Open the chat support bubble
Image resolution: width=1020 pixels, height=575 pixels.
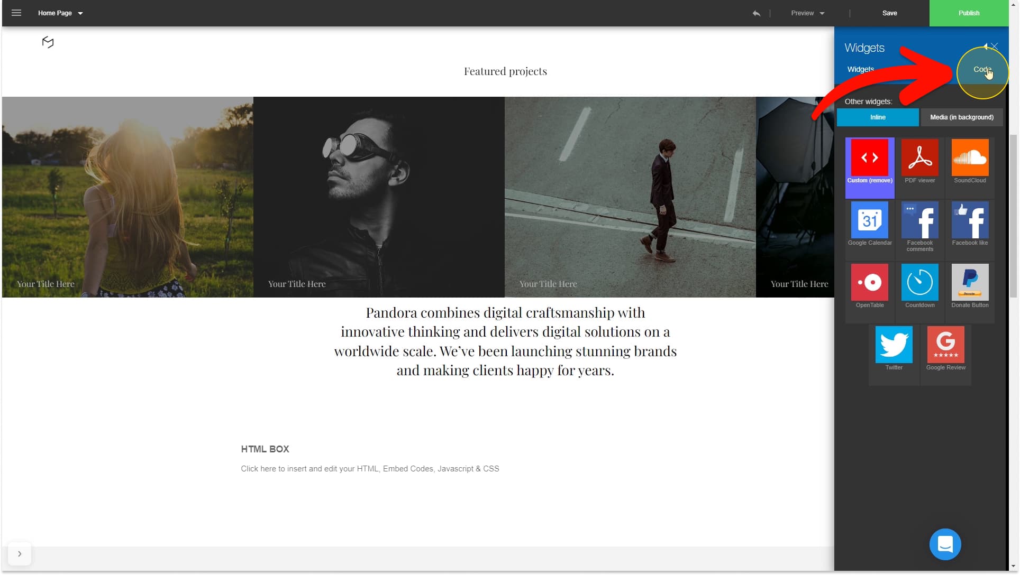pyautogui.click(x=945, y=544)
